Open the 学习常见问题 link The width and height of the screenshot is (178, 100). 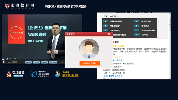click(70, 75)
